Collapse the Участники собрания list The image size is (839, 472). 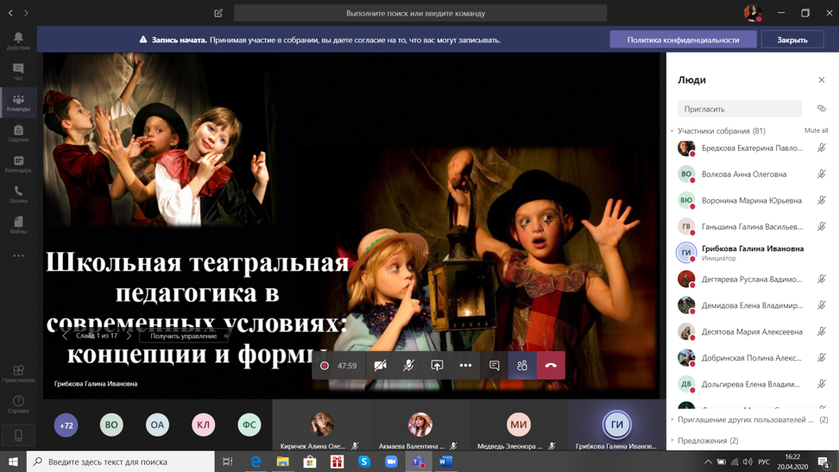672,131
